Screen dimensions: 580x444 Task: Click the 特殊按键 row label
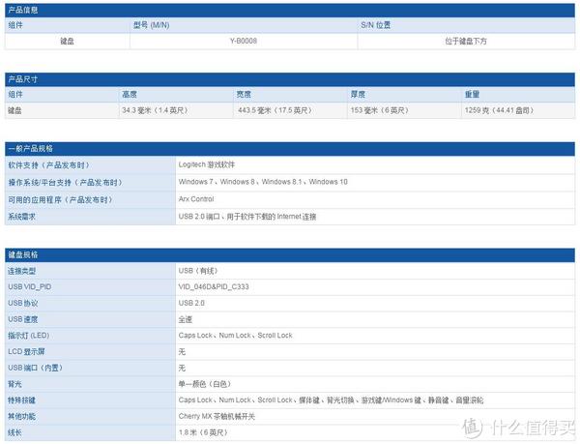coord(21,400)
